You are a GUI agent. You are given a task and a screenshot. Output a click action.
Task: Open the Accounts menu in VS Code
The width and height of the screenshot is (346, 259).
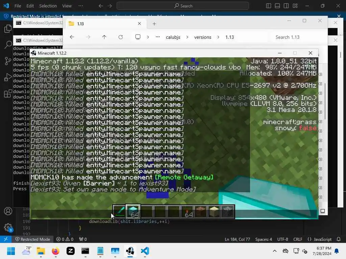click(8, 211)
